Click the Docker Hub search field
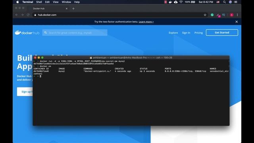Screen dimensions: 254x143 coord(75,33)
